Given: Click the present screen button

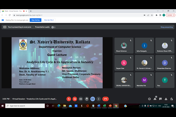Looking at the screenshot, I should 93,99.
